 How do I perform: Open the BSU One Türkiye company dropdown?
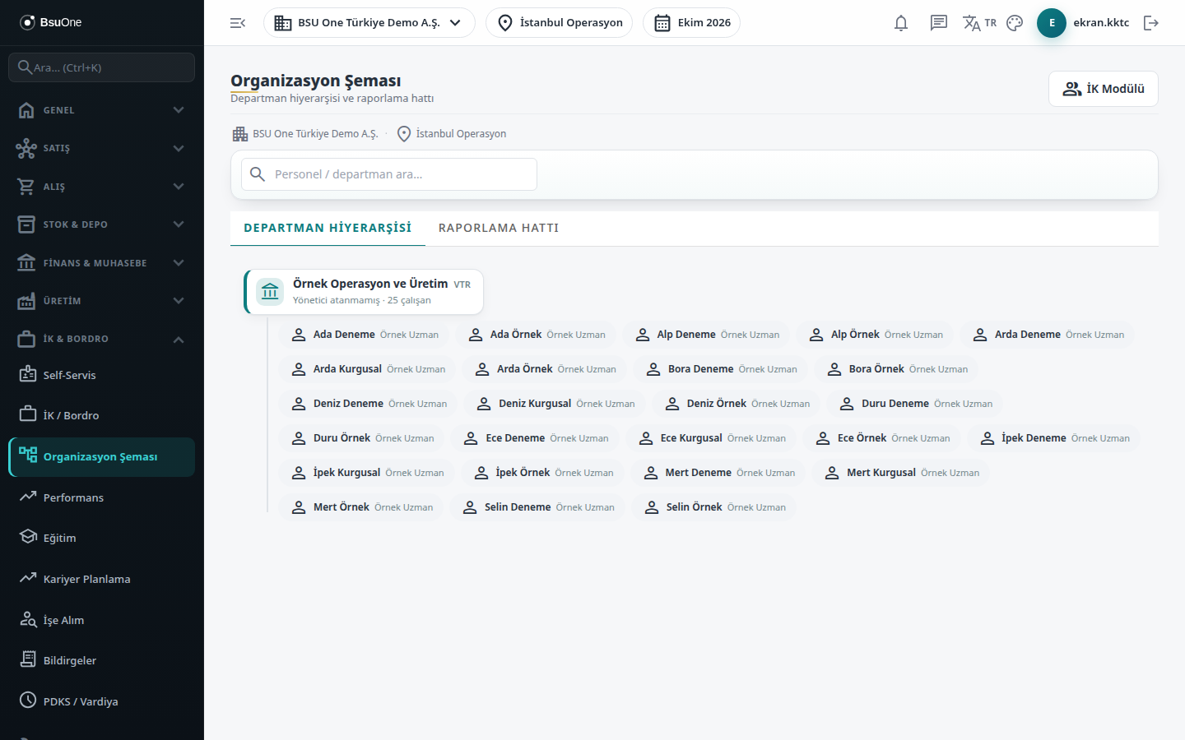coord(369,23)
